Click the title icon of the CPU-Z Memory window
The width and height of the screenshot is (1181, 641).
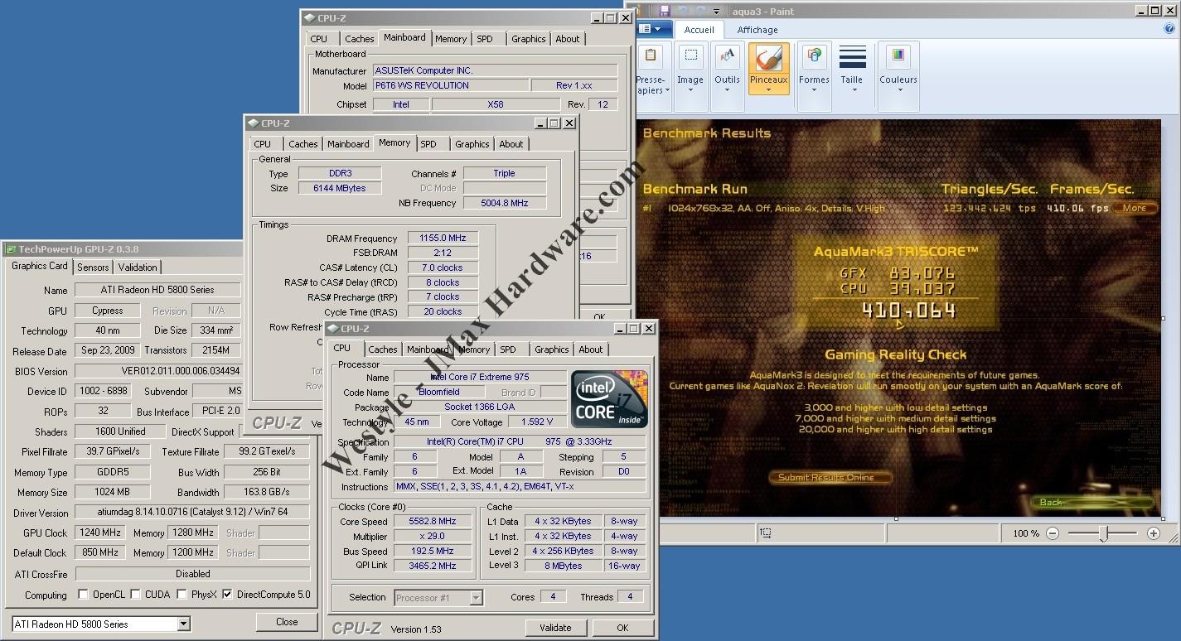click(253, 123)
